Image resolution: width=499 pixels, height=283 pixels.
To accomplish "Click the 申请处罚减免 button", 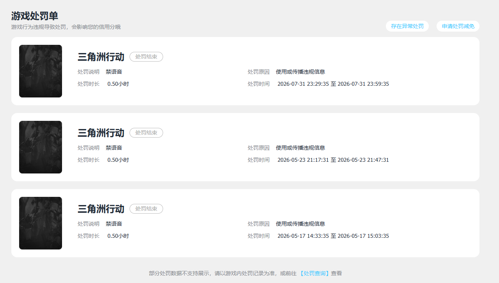I will pyautogui.click(x=458, y=26).
